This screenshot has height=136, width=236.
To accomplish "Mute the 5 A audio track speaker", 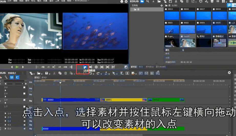I will (24, 129).
